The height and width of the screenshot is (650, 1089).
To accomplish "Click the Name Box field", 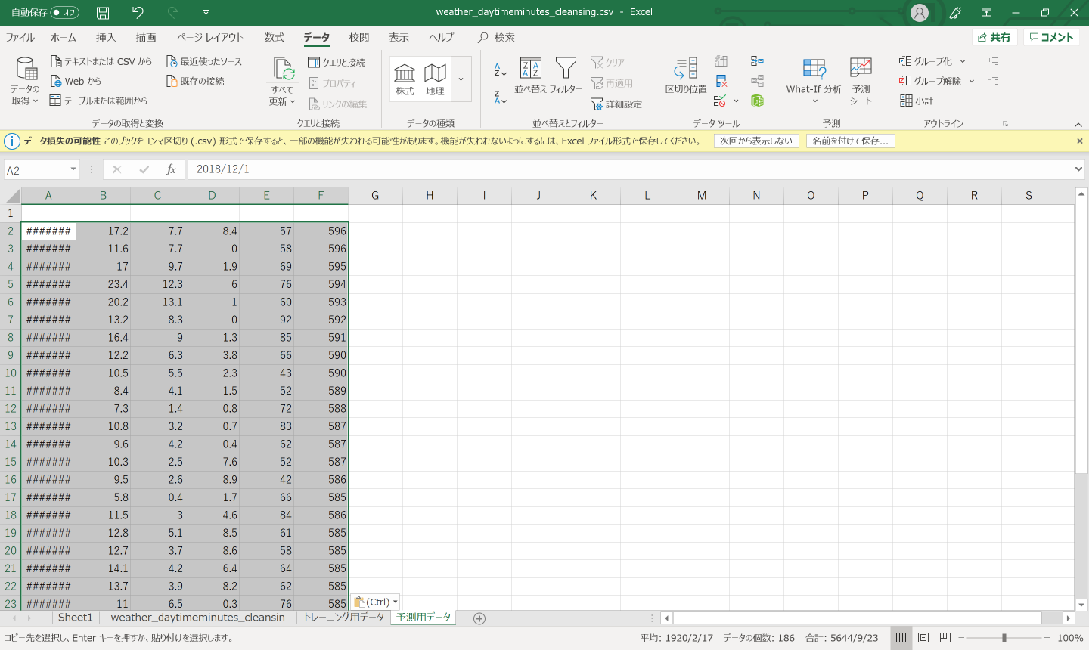I will (36, 170).
